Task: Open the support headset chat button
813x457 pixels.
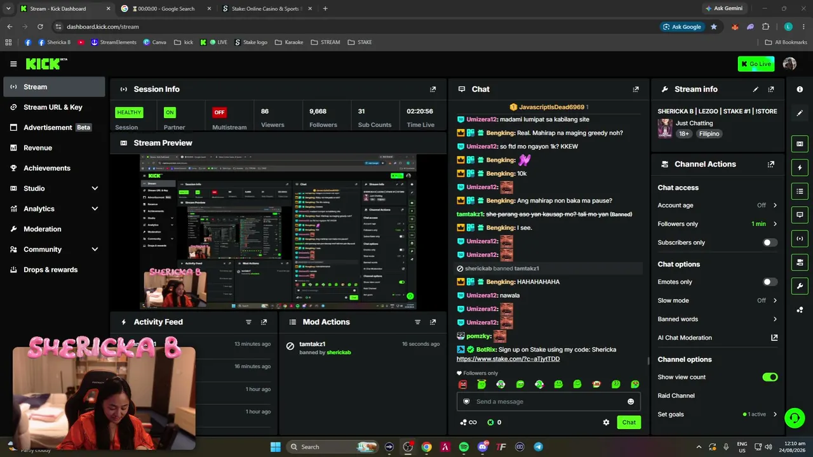Action: (x=794, y=418)
